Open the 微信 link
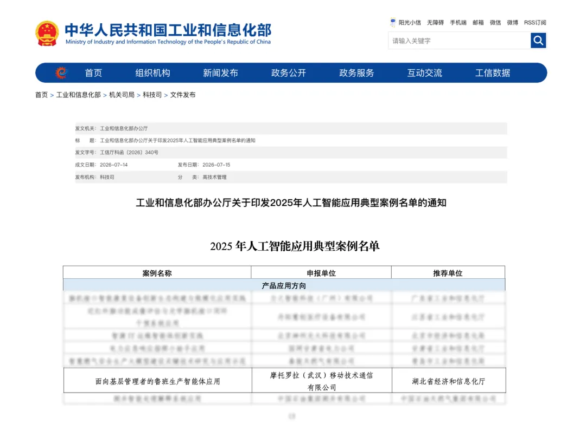 point(495,23)
